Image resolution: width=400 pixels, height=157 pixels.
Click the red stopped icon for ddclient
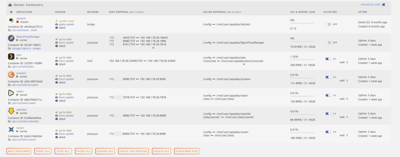(x=18, y=22)
